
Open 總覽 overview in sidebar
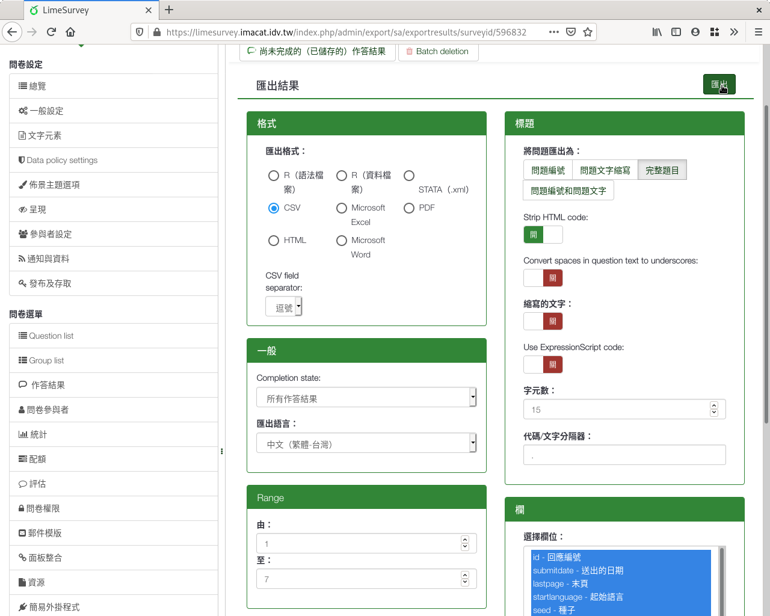click(114, 86)
